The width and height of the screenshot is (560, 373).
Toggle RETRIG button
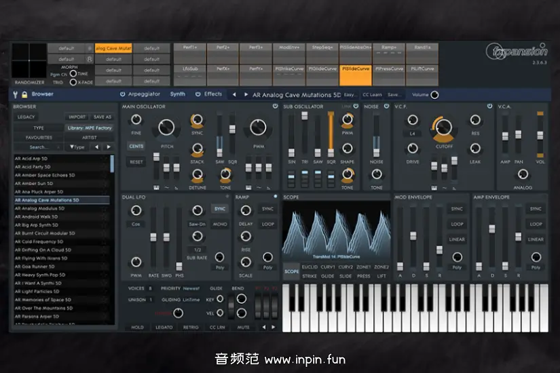[191, 328]
